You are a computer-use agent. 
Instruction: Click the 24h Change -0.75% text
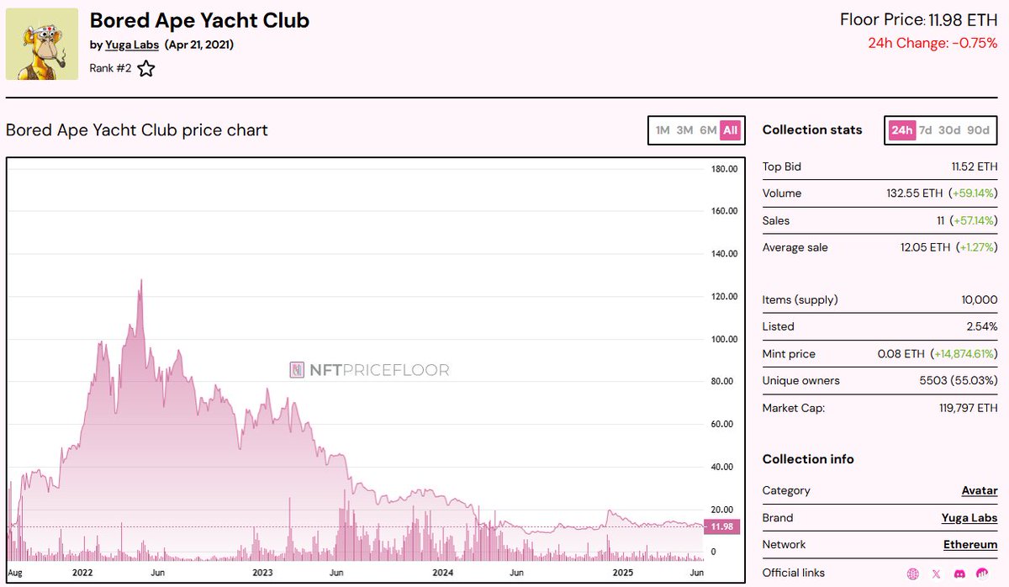point(933,43)
